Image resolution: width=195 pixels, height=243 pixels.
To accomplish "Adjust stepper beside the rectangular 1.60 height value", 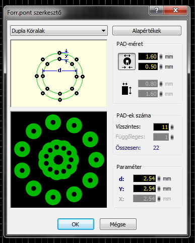I will point(161,94).
